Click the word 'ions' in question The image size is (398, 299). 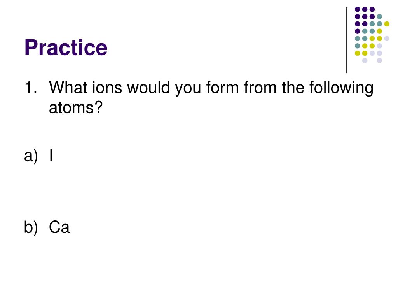pos(107,88)
